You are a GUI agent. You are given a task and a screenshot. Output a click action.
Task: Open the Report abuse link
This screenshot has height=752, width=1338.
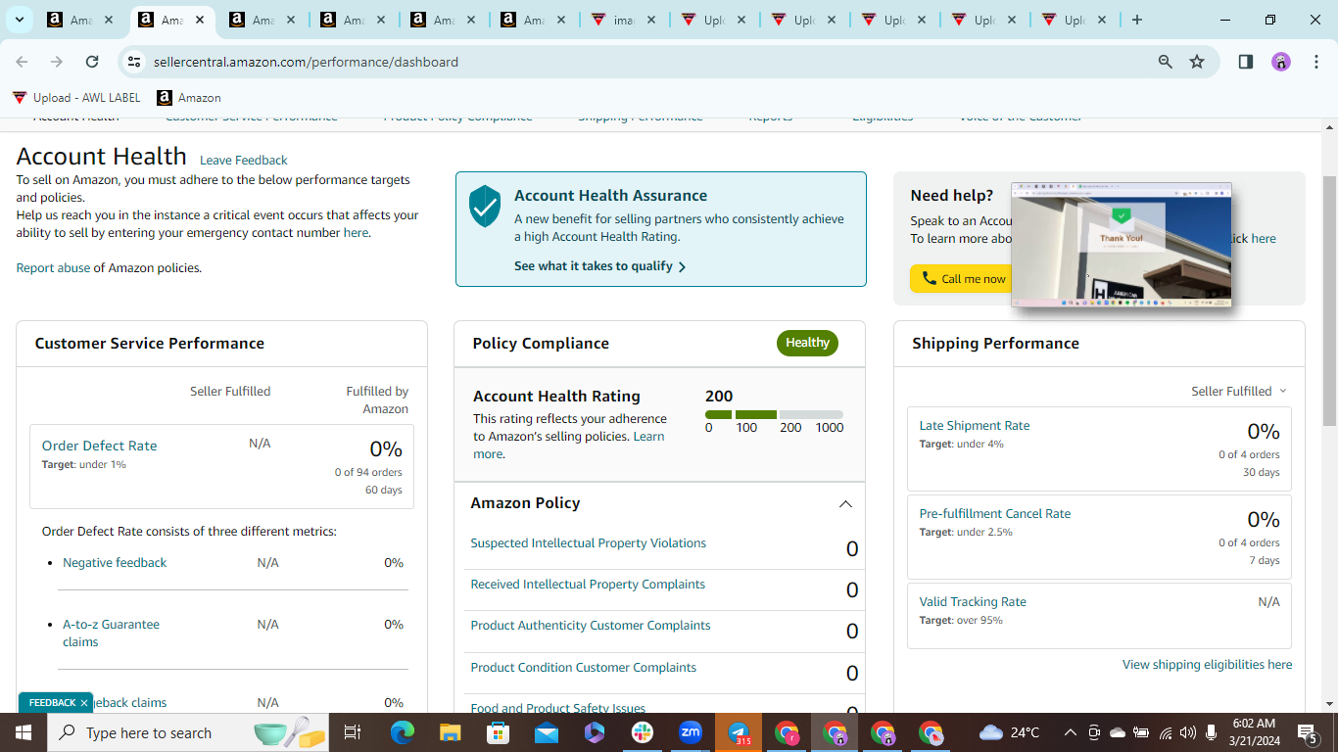pos(53,267)
